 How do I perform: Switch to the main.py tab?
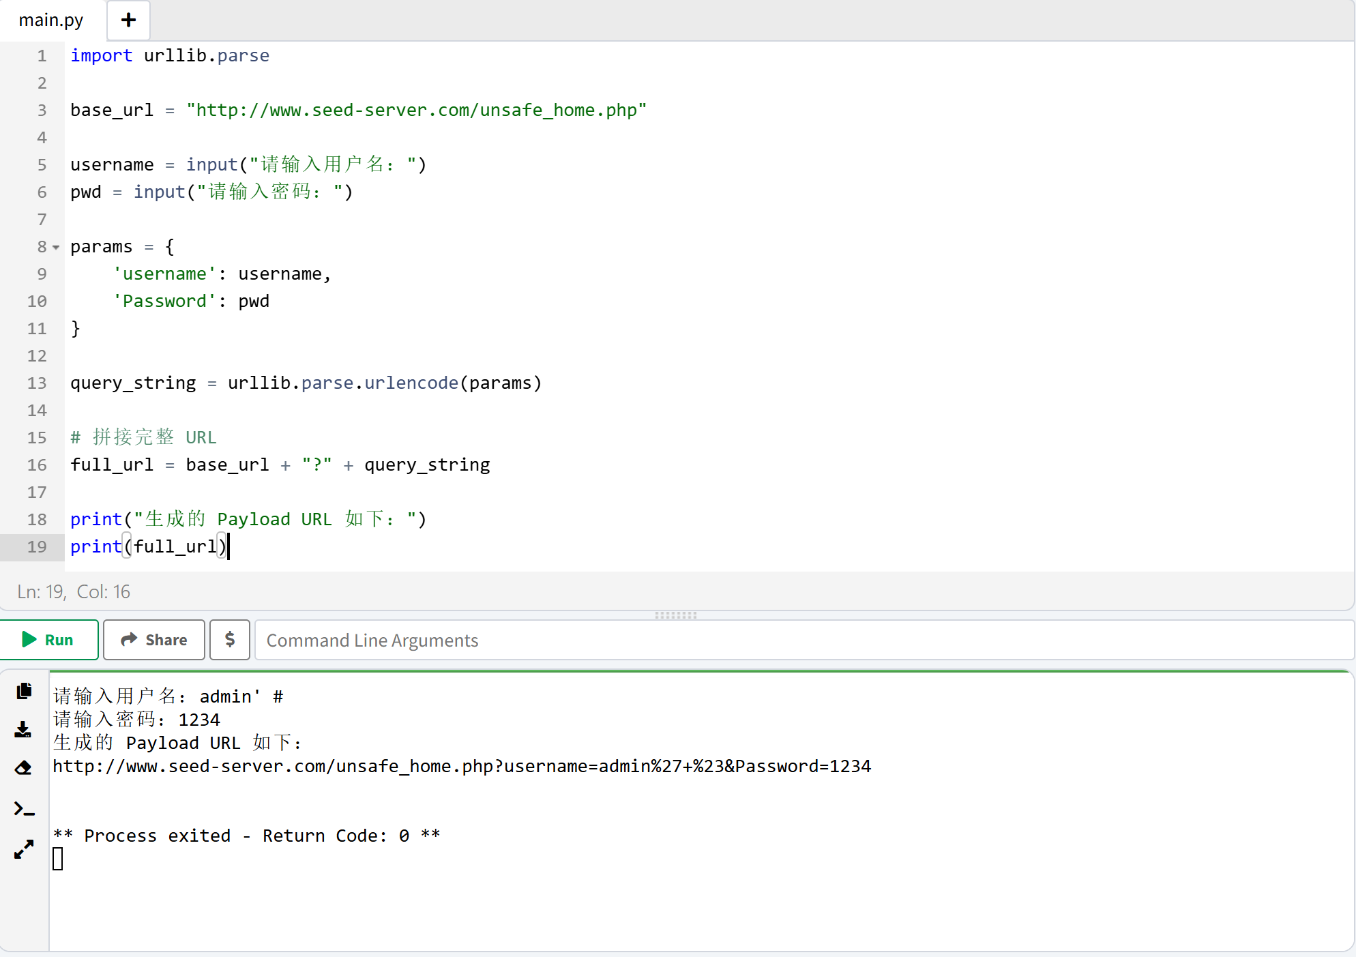click(51, 20)
